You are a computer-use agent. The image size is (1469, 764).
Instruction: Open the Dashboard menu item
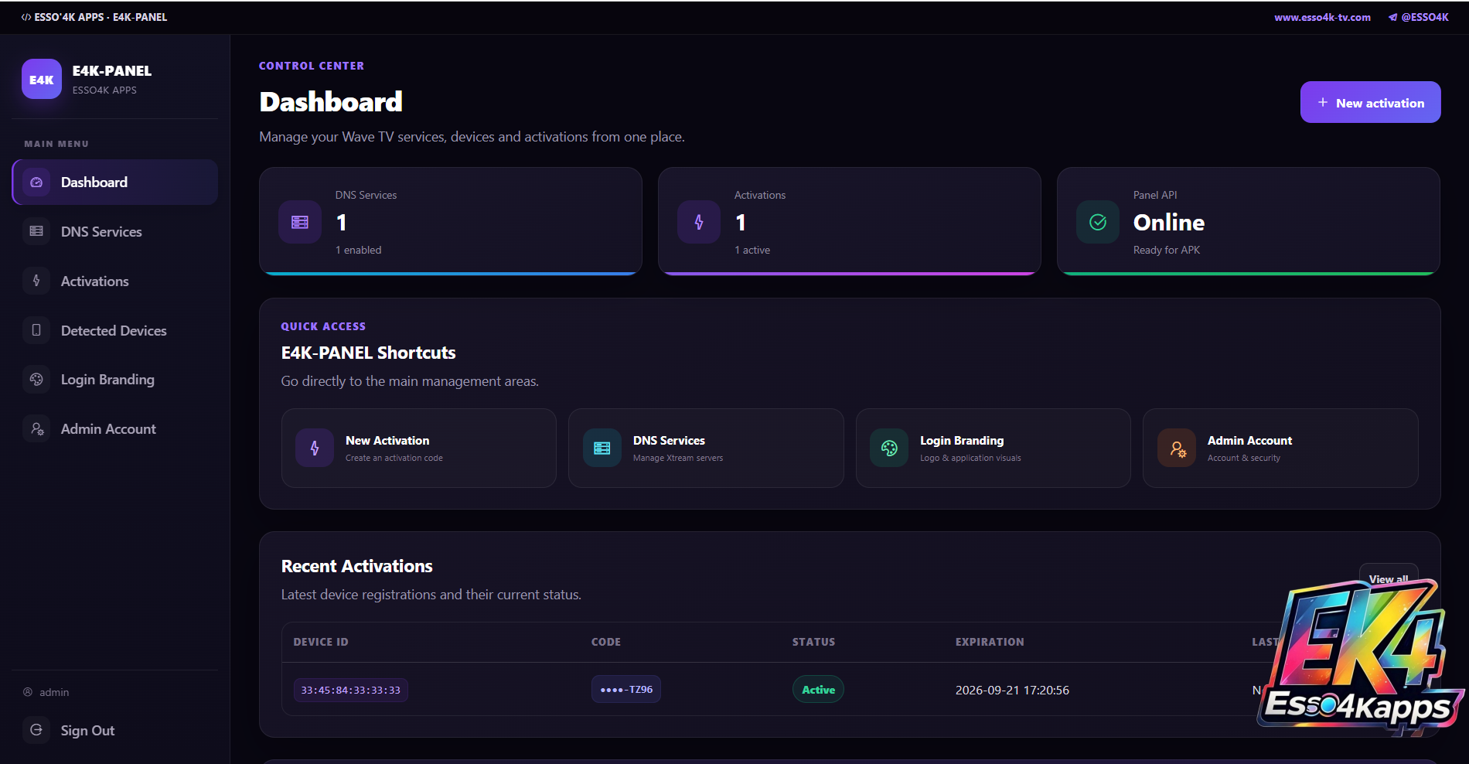point(115,182)
